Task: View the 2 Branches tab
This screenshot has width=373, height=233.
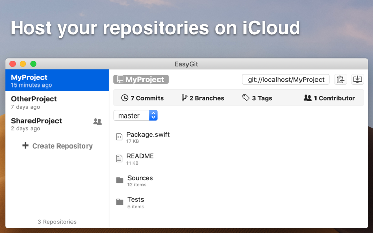Action: pyautogui.click(x=203, y=98)
